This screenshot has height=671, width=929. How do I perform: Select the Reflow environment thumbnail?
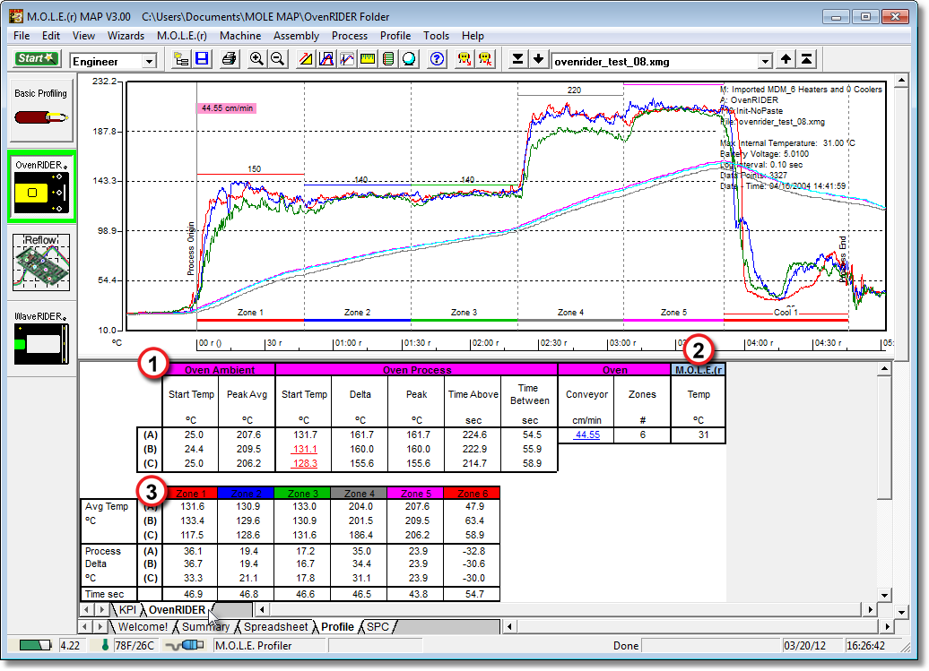pyautogui.click(x=41, y=262)
